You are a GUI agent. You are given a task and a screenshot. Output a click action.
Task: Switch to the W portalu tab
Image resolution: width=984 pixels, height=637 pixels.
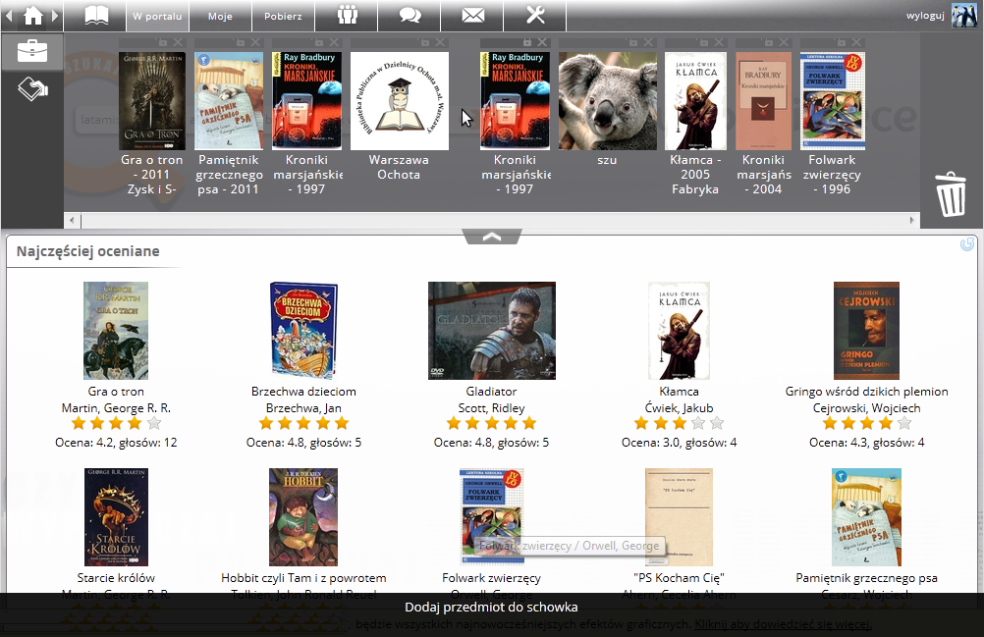157,16
